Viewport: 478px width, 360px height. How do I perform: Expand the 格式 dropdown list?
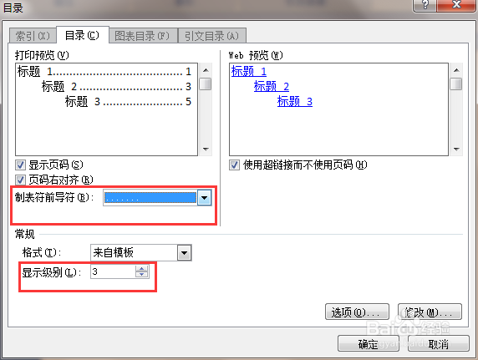pyautogui.click(x=184, y=253)
